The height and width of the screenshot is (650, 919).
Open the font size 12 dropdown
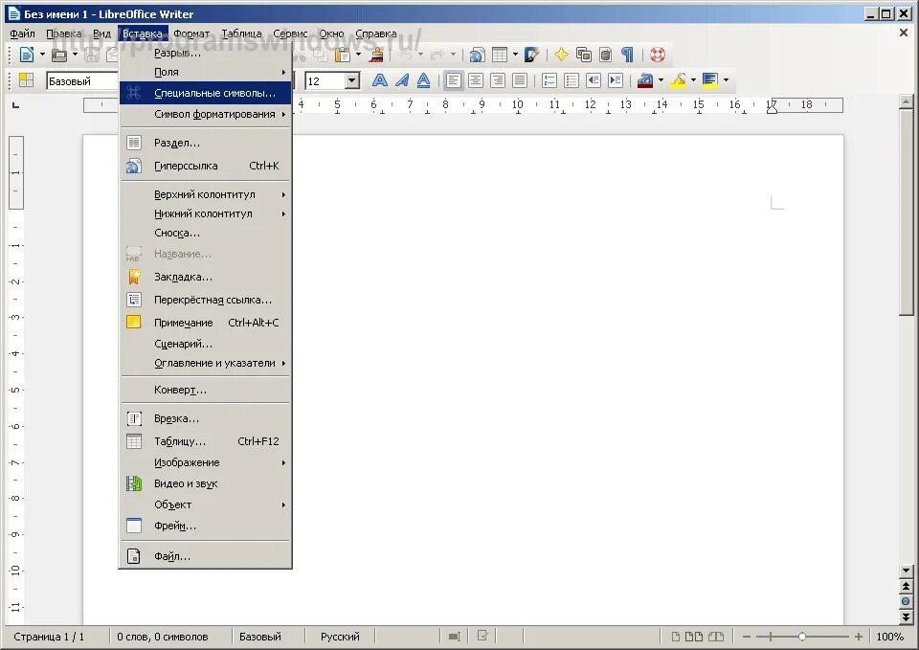[352, 80]
